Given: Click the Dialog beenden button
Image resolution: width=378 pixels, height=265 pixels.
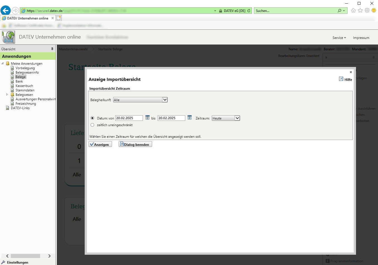Looking at the screenshot, I should 135,144.
